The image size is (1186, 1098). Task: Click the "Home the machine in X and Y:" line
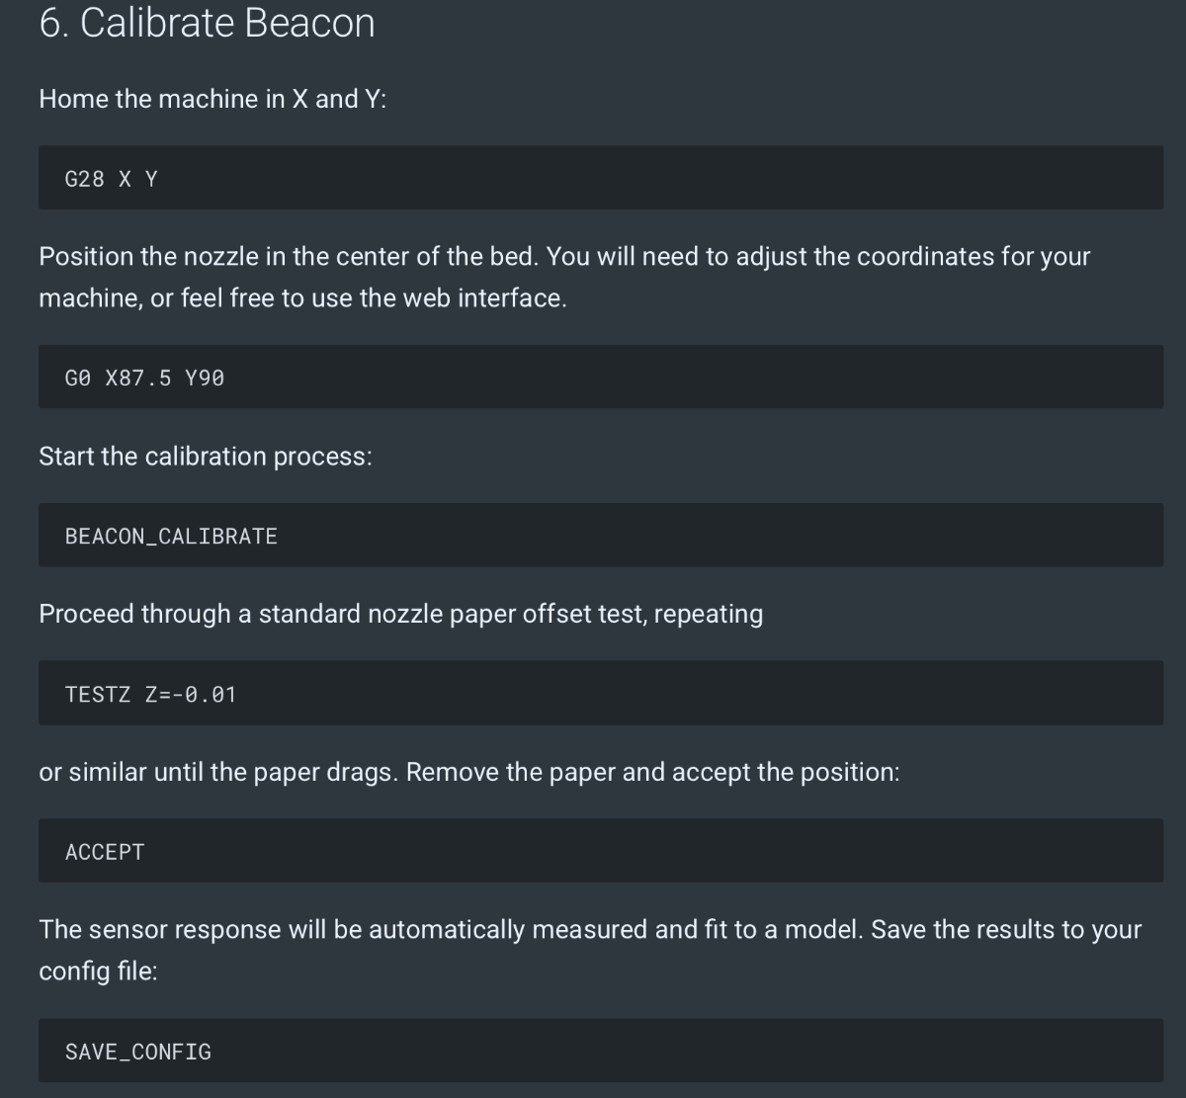[212, 99]
